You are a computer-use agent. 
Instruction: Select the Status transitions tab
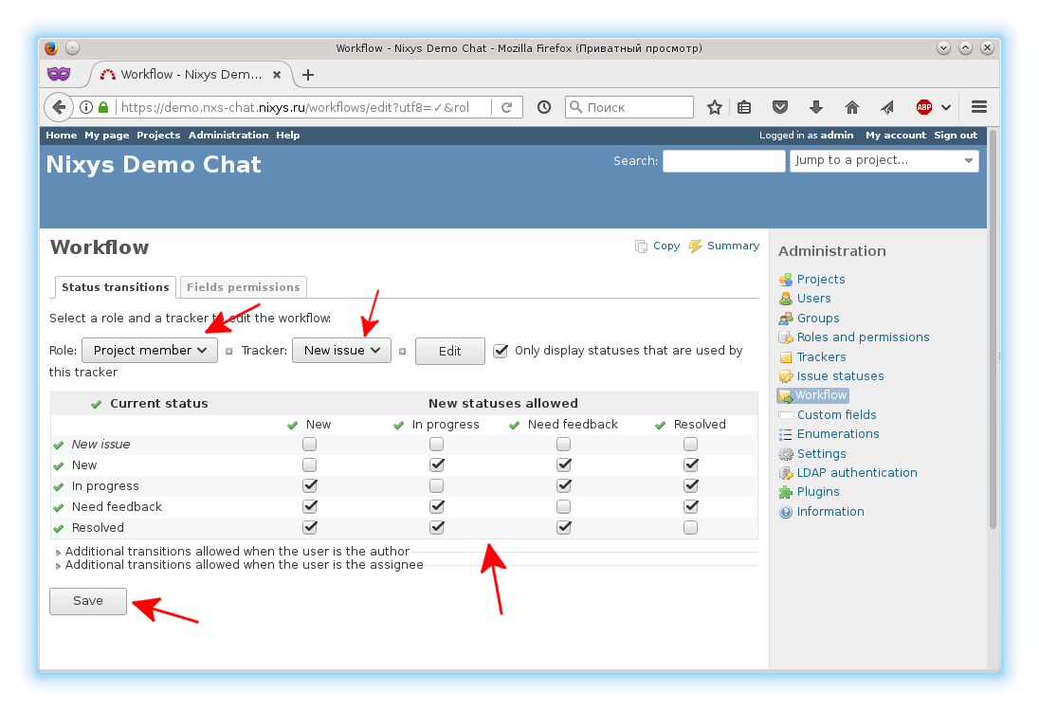point(116,287)
